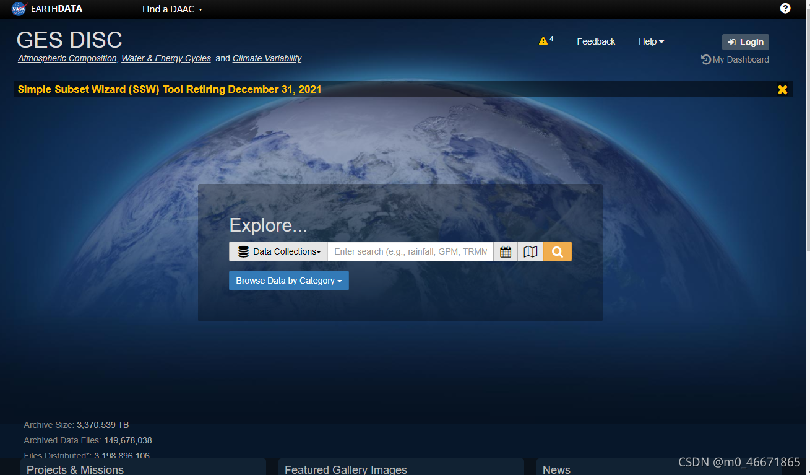Open the alerts warning triangle icon
Viewport: 810px width, 475px height.
[543, 41]
